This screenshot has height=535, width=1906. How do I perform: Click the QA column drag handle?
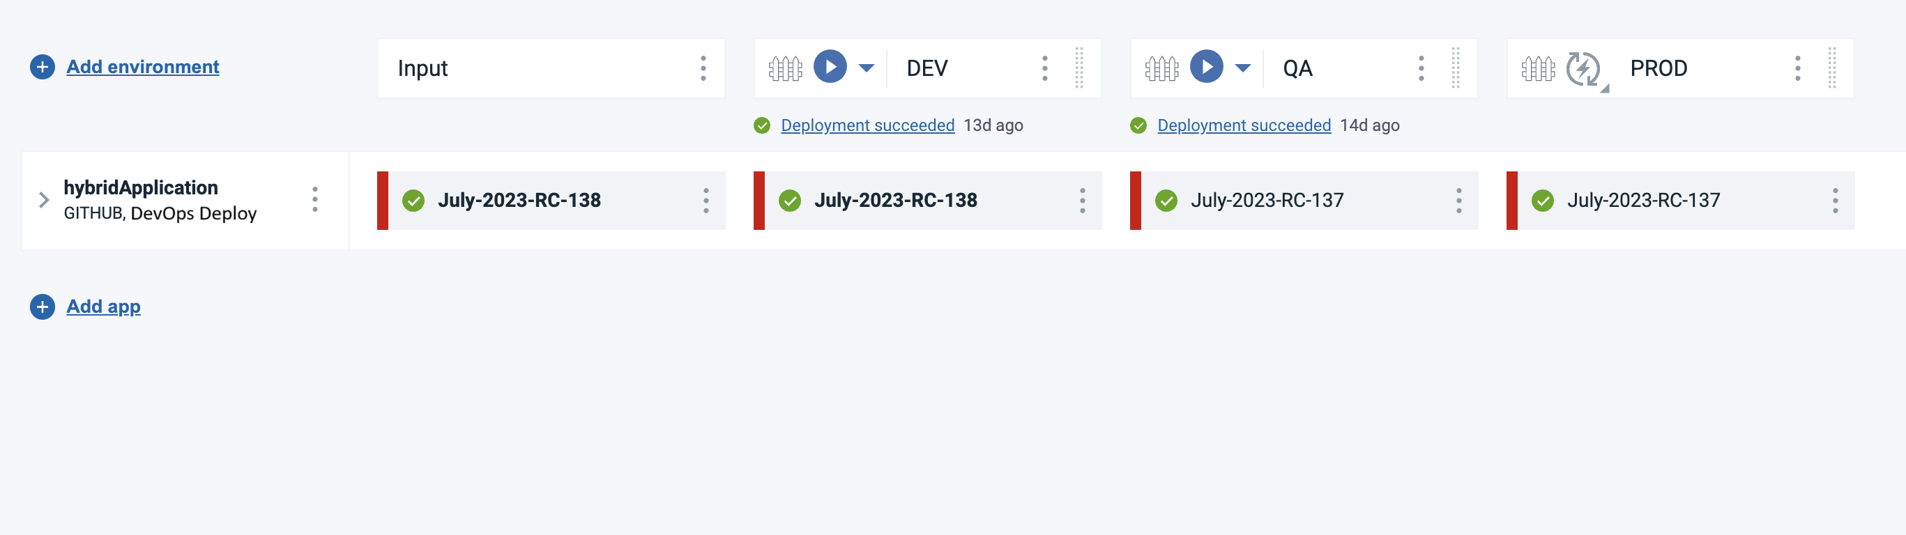tap(1456, 69)
